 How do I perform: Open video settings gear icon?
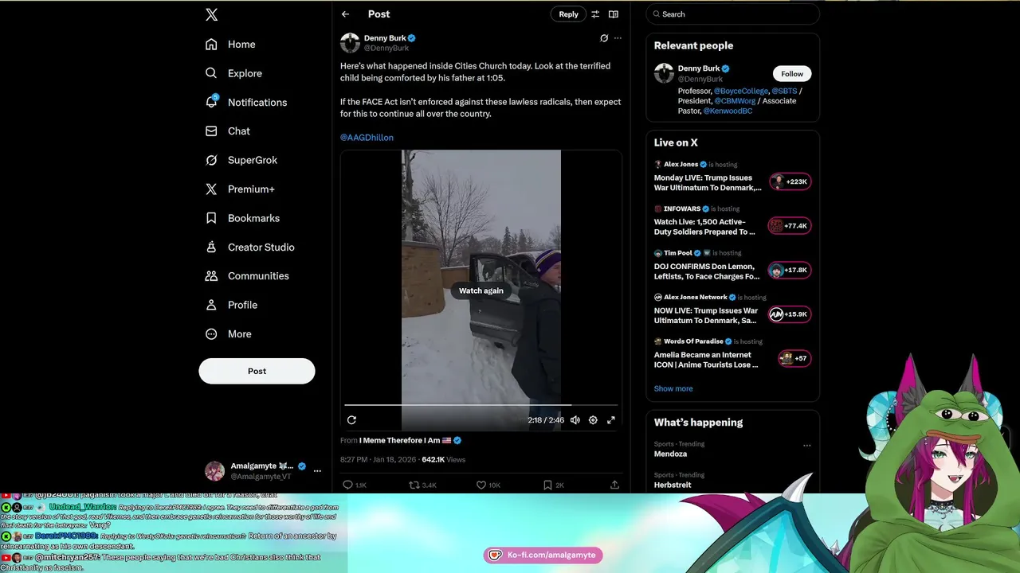(x=593, y=420)
